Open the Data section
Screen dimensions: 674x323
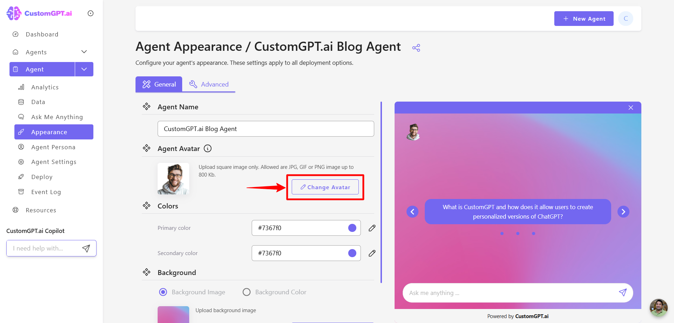(38, 102)
